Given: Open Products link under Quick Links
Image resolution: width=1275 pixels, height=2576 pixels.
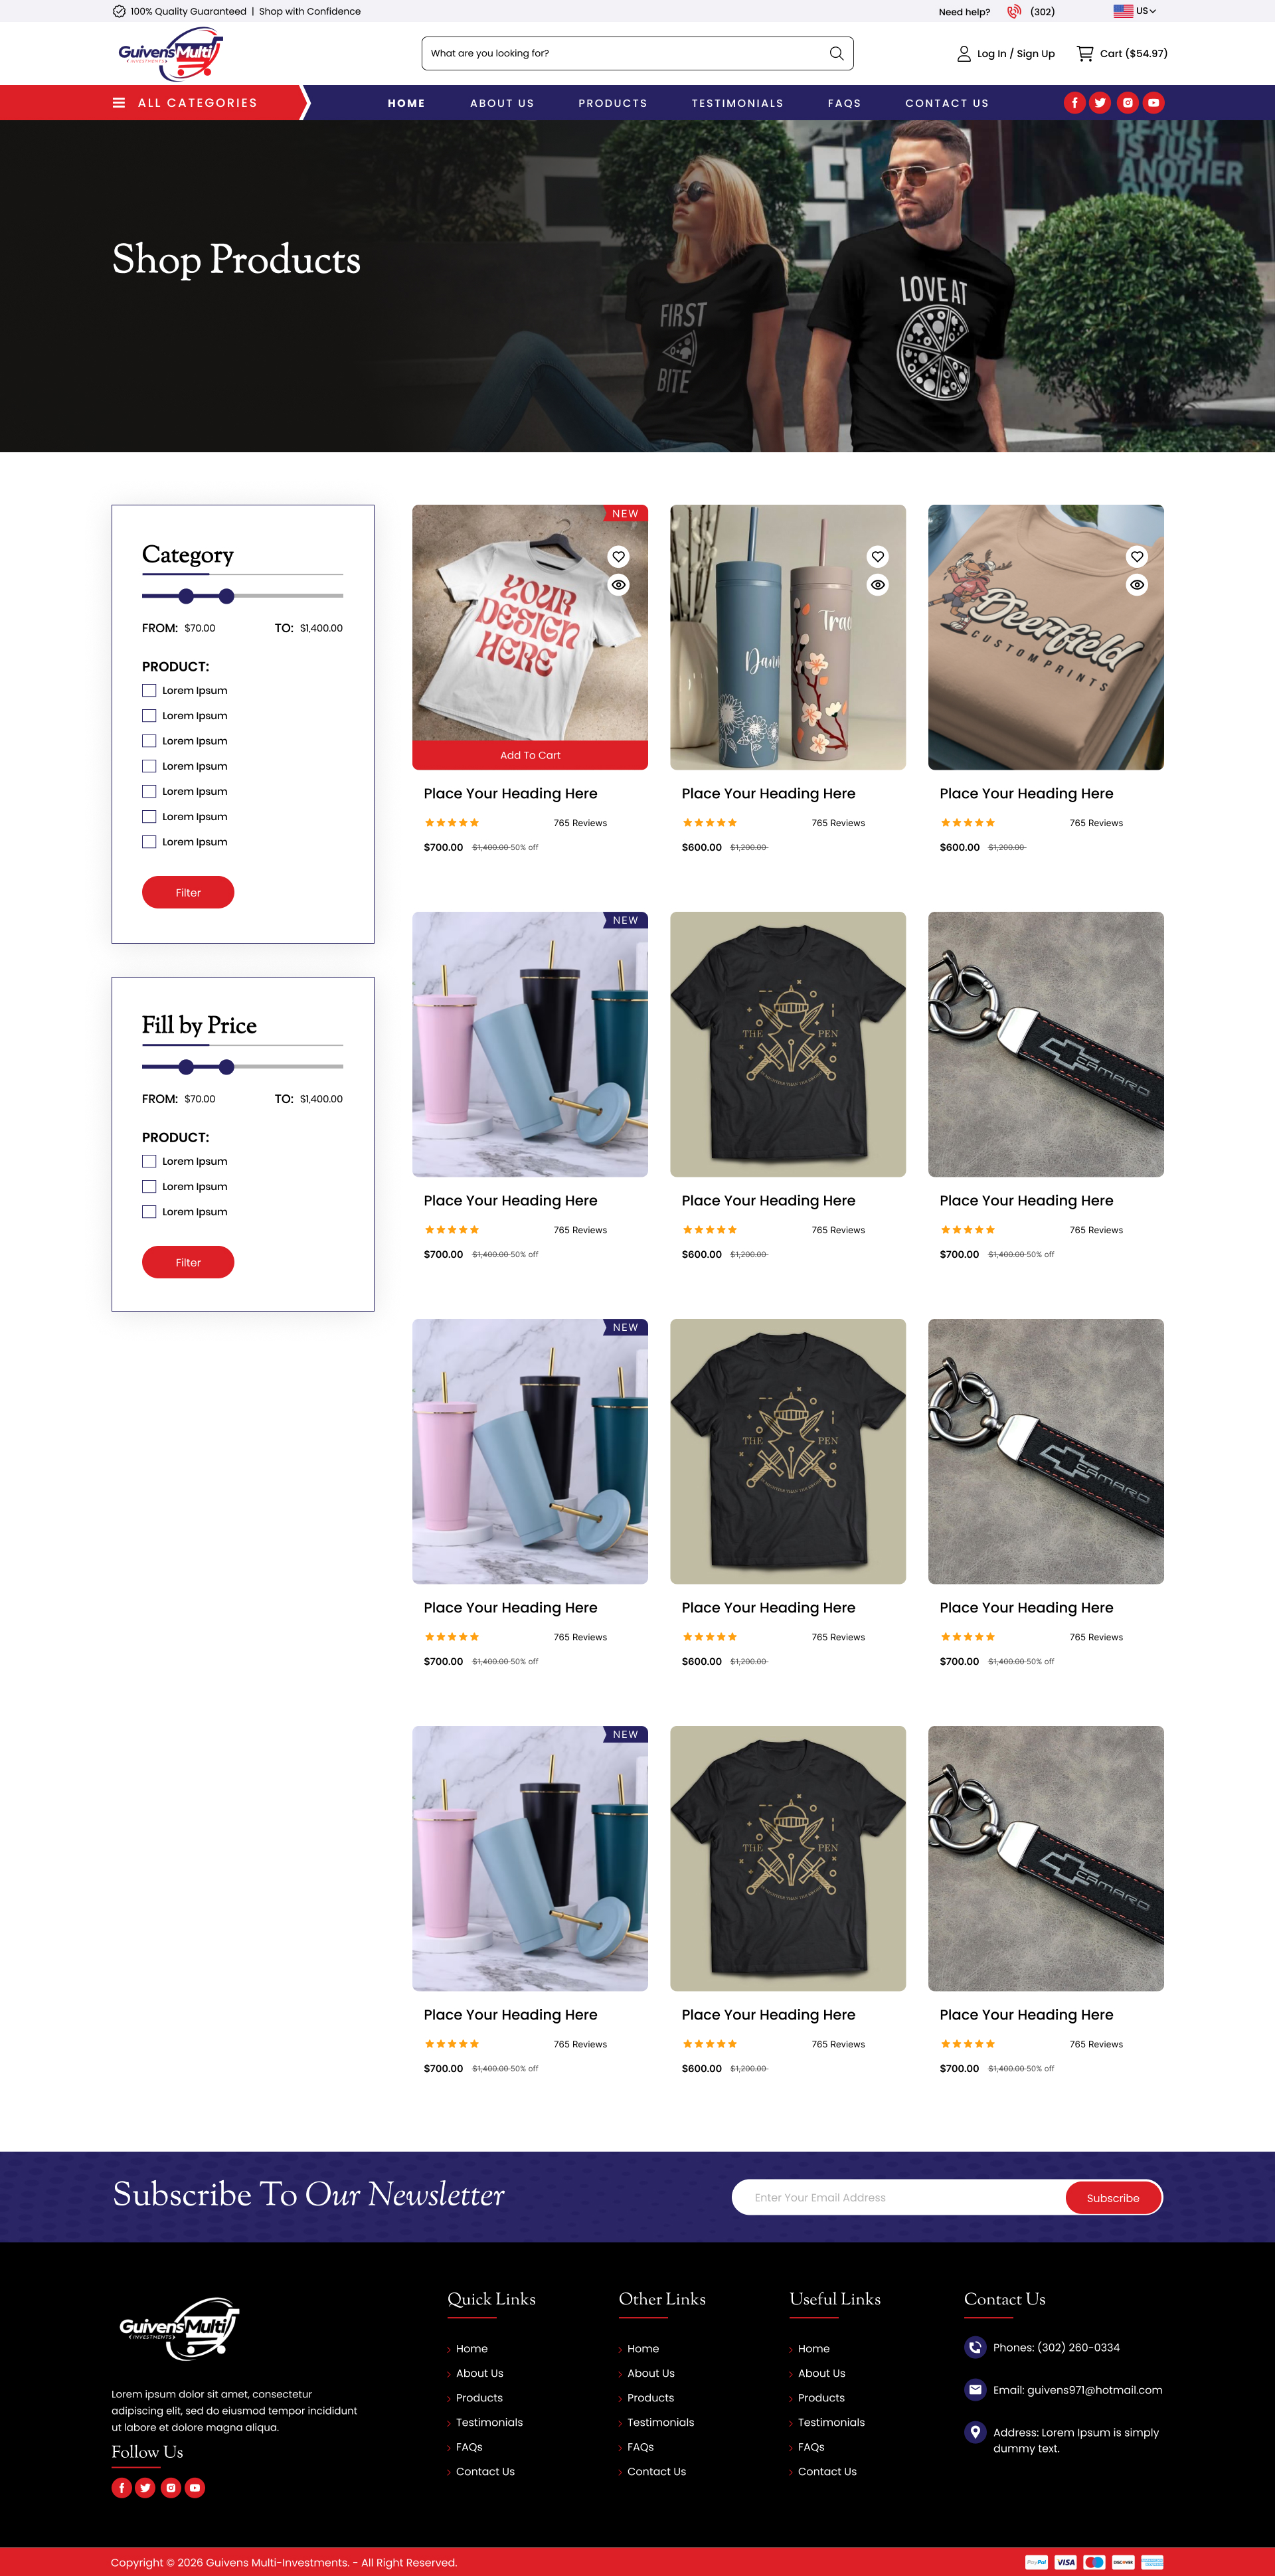Looking at the screenshot, I should (x=479, y=2398).
